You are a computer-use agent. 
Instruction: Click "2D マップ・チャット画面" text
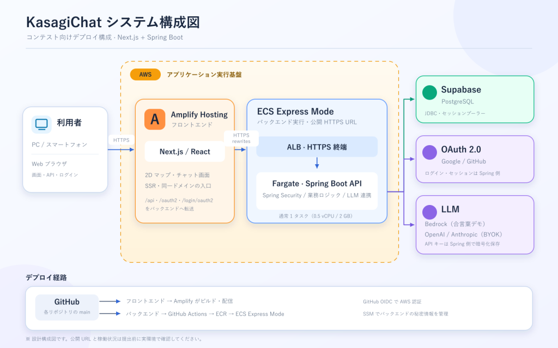coord(177,175)
